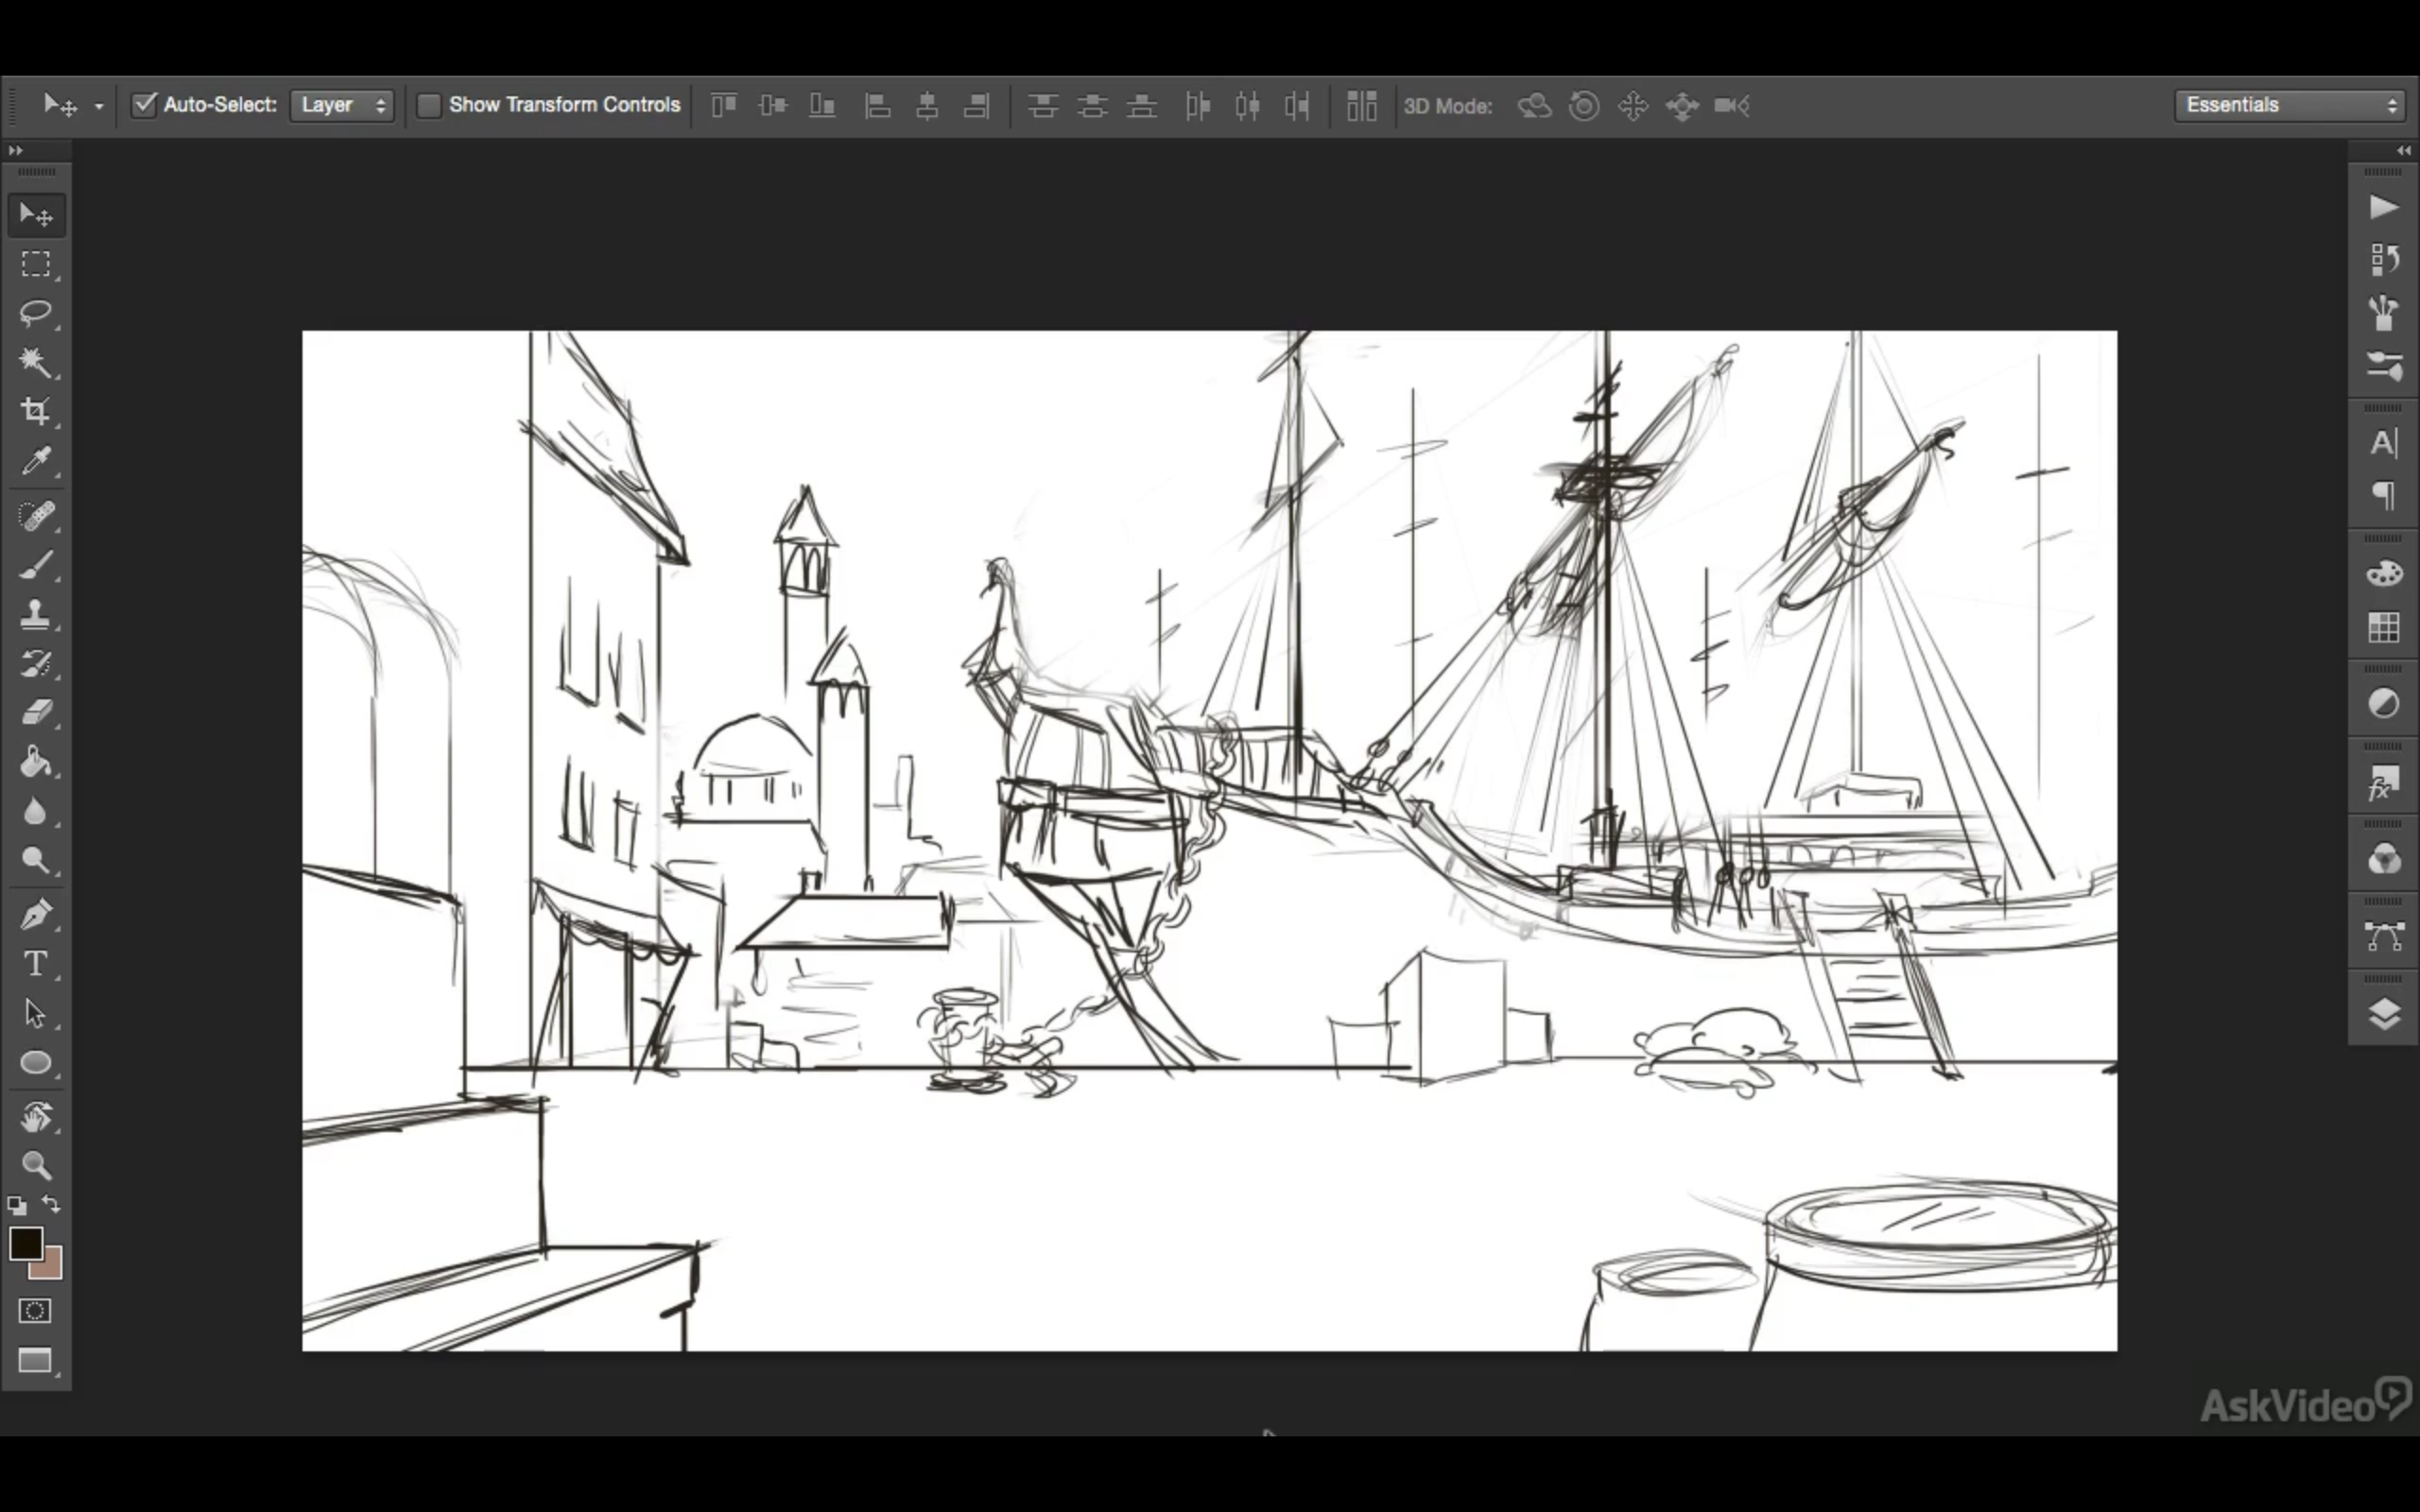Swap foreground and background colors
The height and width of the screenshot is (1512, 2420).
(x=51, y=1204)
